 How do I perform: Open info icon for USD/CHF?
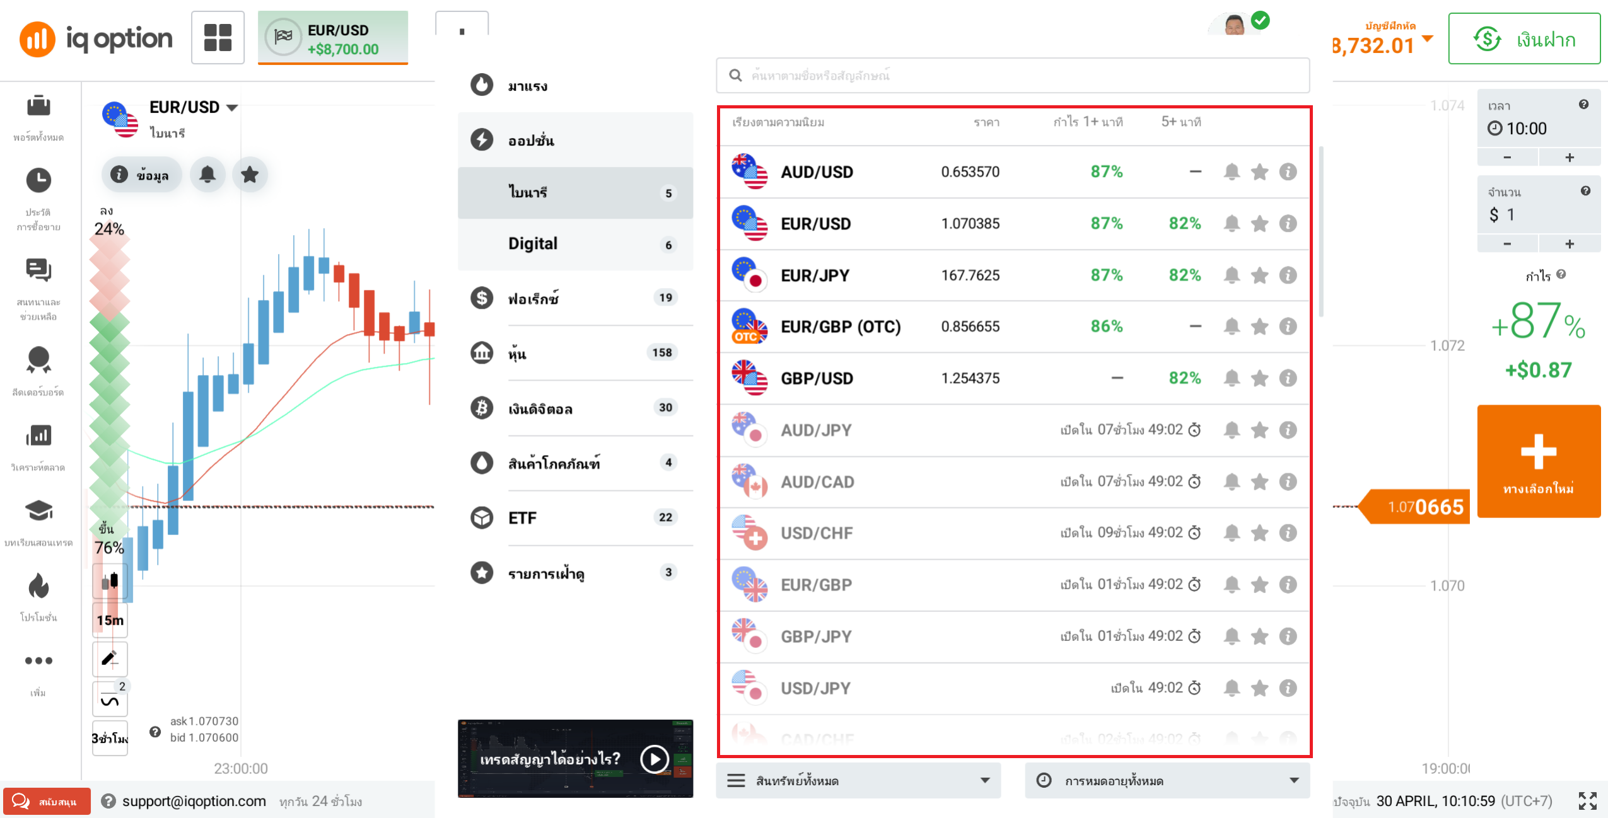1288,533
